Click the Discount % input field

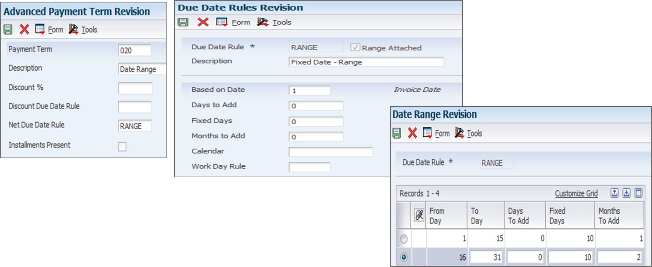tap(135, 88)
